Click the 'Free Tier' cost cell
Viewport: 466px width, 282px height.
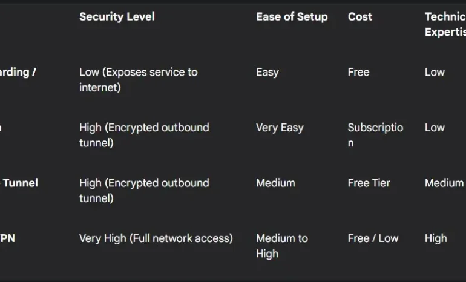369,183
